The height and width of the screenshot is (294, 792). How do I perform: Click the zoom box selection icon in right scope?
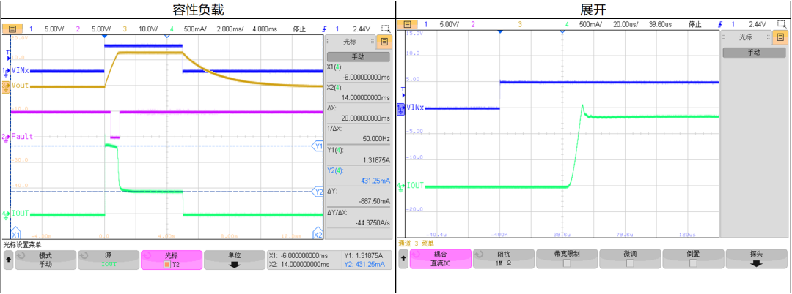(781, 23)
